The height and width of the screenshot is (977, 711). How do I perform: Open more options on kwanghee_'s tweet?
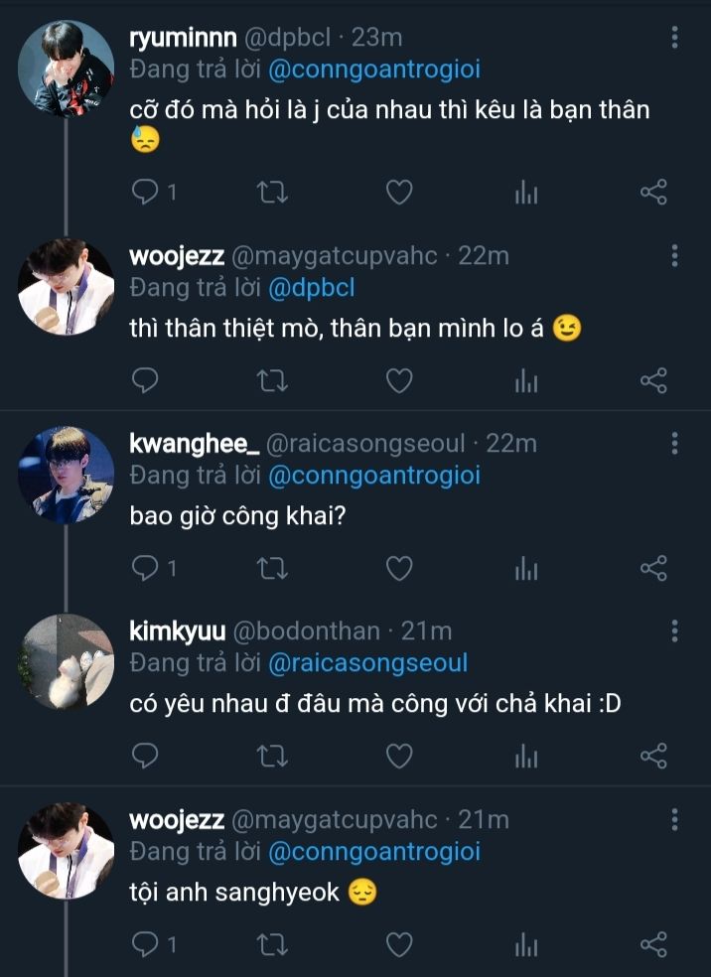pyautogui.click(x=675, y=443)
